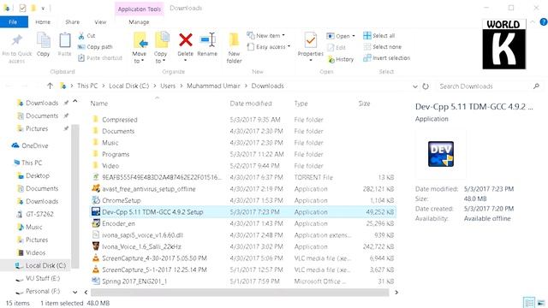The image size is (548, 308).
Task: Select the Encoder_en application
Action: click(118, 223)
